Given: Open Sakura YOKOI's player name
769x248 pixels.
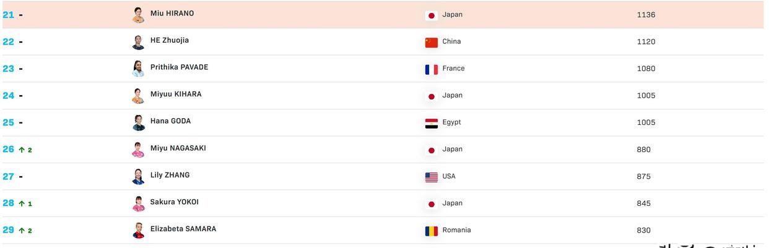Looking at the screenshot, I should pos(175,202).
